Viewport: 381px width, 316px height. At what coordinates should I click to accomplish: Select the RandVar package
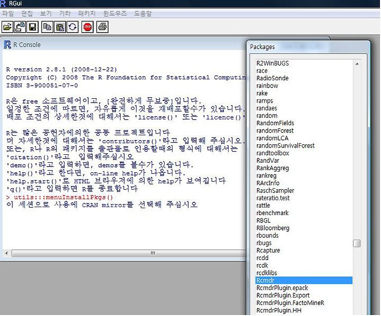(304, 161)
